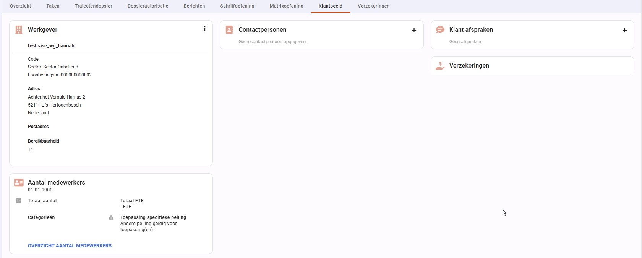This screenshot has width=642, height=258.
Task: Add a new contactpersoon with plus icon
Action: tap(414, 30)
